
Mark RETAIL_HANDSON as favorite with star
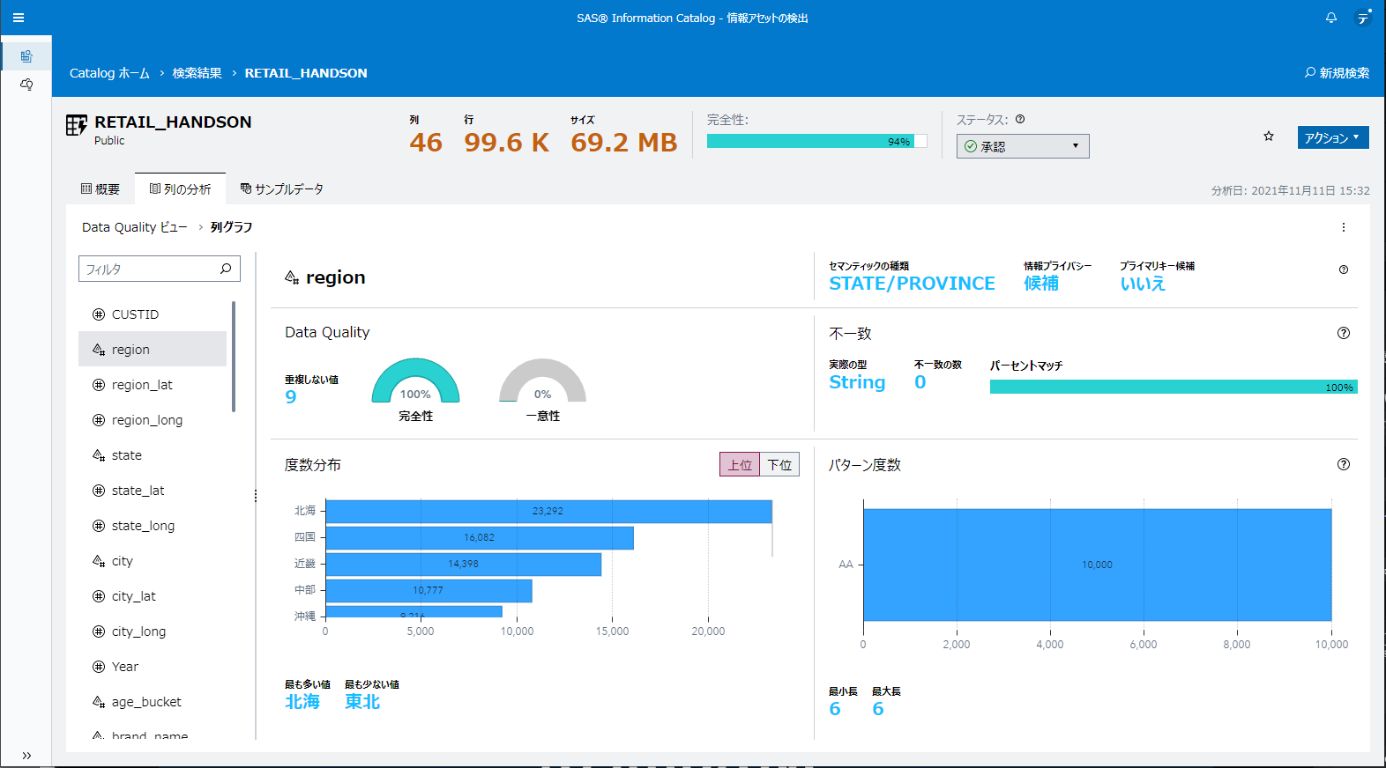pyautogui.click(x=1269, y=137)
